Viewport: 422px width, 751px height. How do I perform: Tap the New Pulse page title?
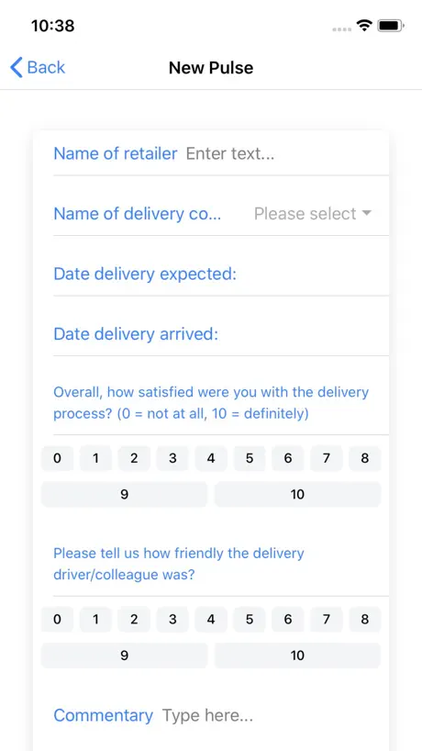(x=211, y=68)
